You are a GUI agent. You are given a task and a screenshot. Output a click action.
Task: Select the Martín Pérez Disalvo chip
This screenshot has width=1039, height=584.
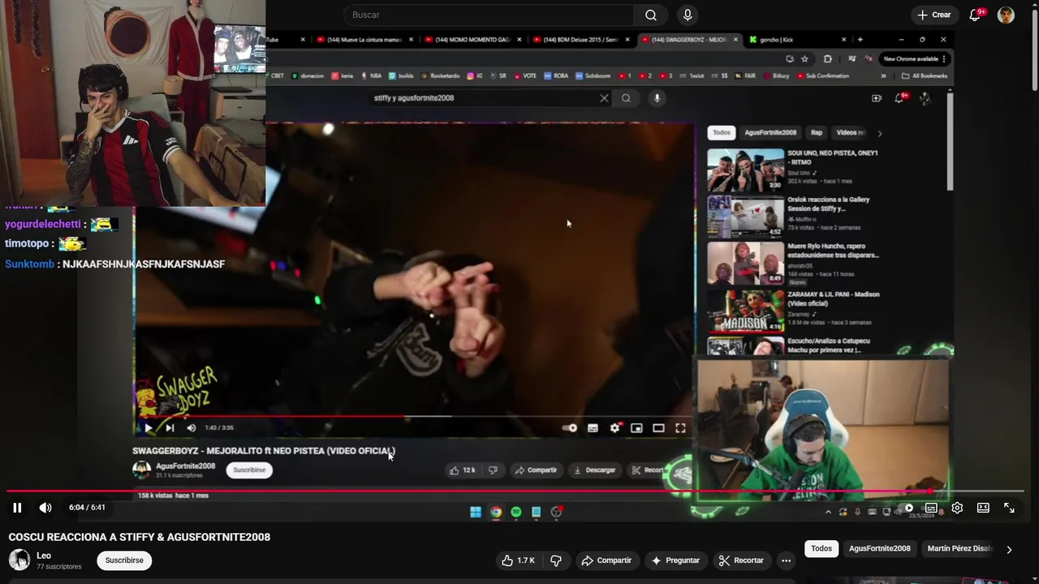(x=958, y=548)
